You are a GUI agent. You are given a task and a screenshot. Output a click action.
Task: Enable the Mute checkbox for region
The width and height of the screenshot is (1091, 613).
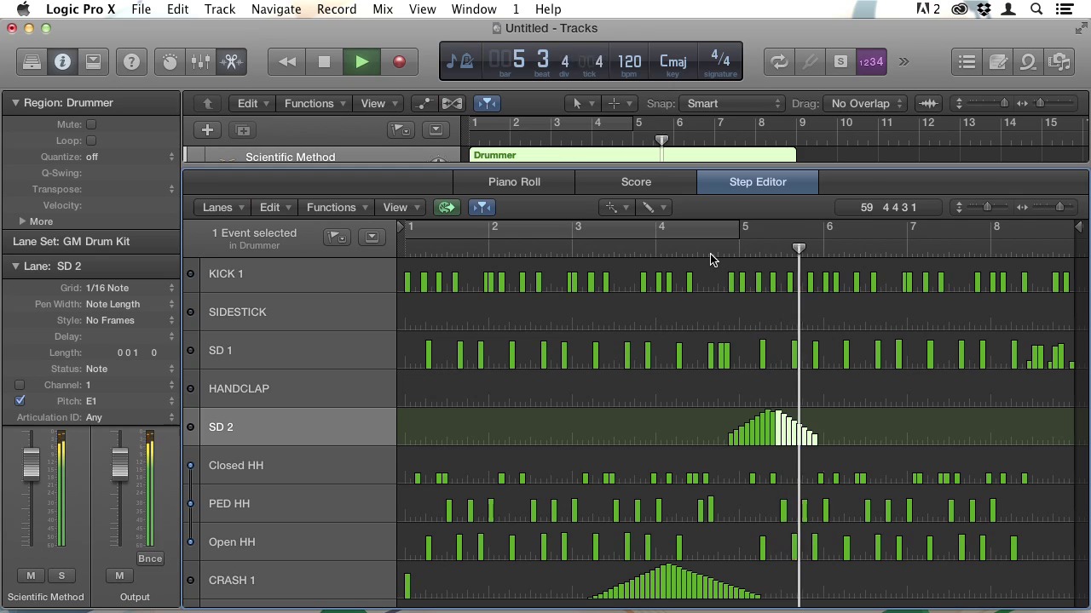91,124
